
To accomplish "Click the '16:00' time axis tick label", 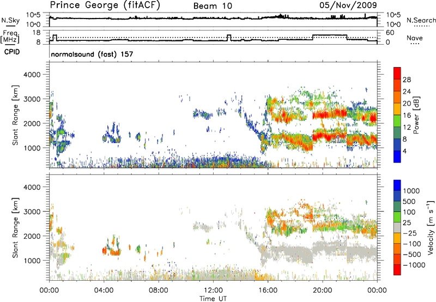I will [x=268, y=291].
